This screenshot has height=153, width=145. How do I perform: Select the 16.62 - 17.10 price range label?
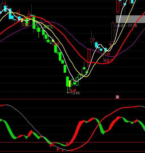(x=127, y=26)
